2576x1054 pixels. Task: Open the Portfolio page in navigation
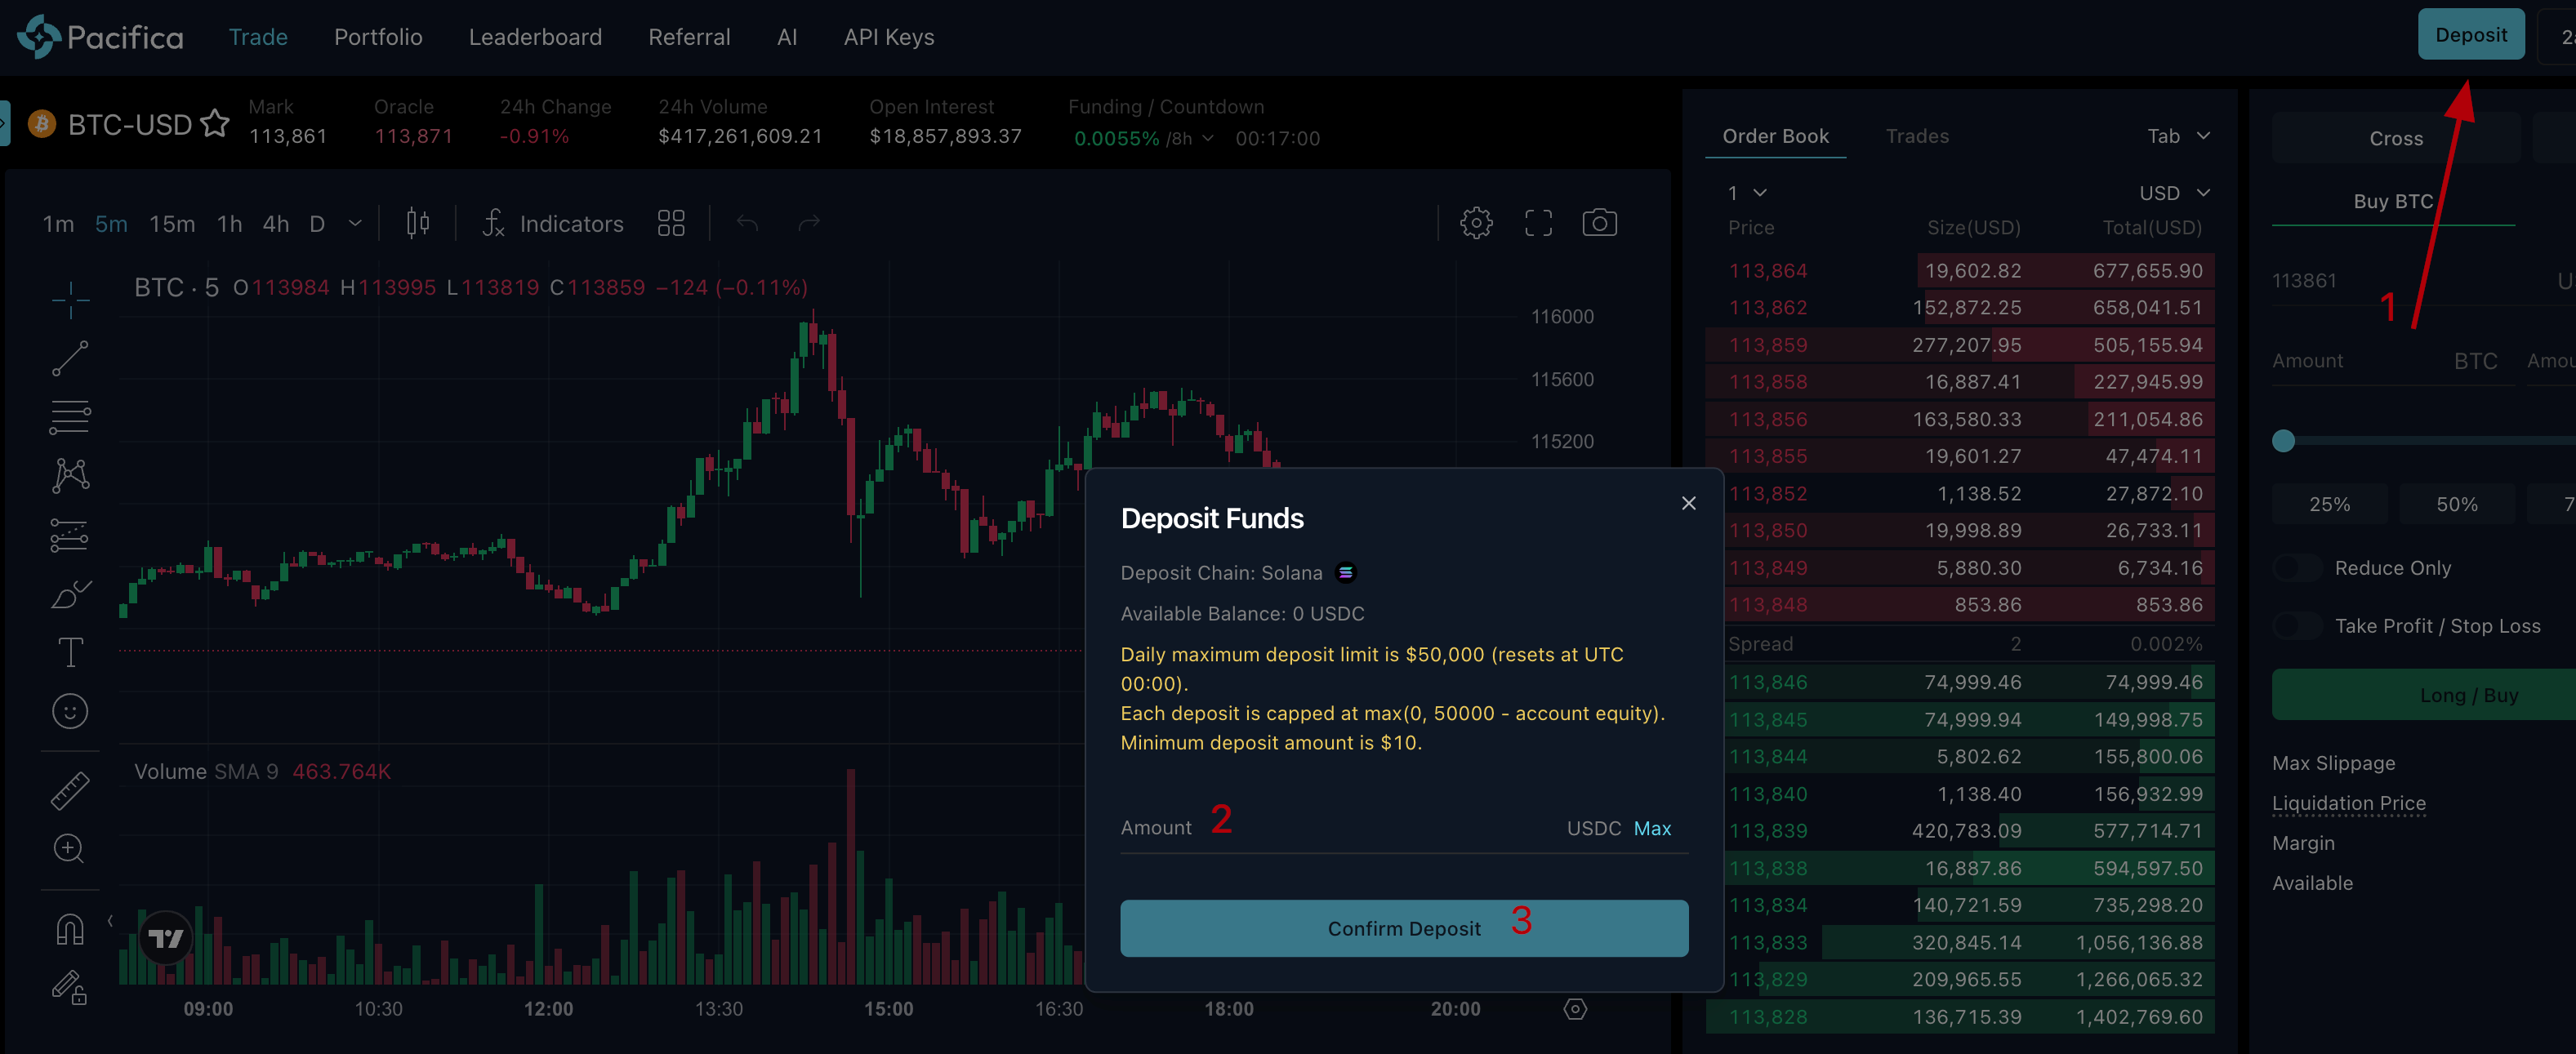[x=378, y=37]
